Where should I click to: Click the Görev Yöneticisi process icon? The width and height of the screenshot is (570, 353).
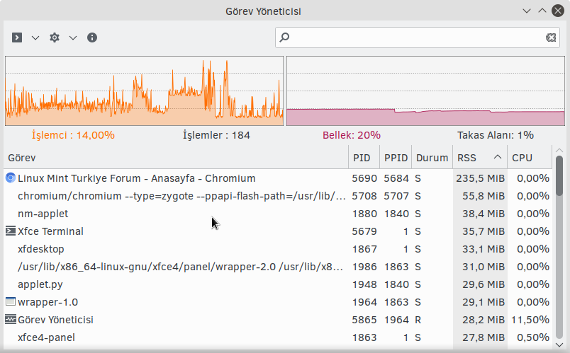click(11, 320)
